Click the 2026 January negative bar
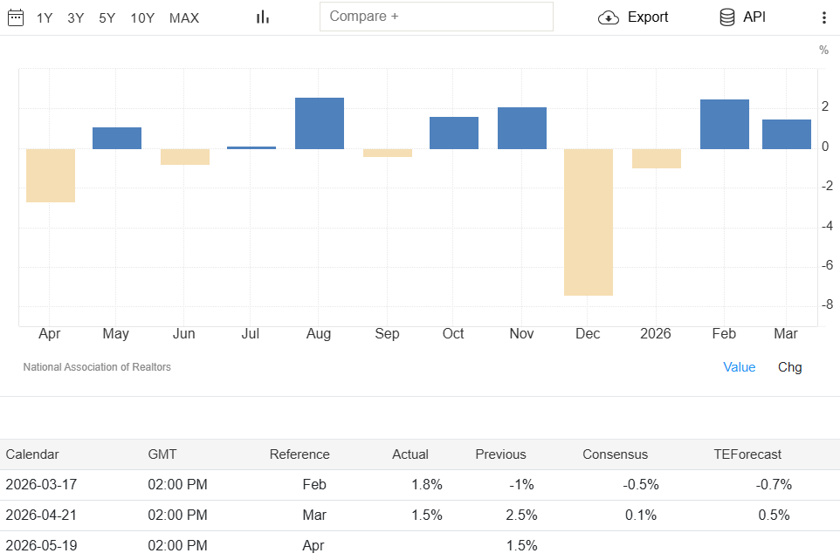Screen dimensions: 840x560 click(657, 159)
